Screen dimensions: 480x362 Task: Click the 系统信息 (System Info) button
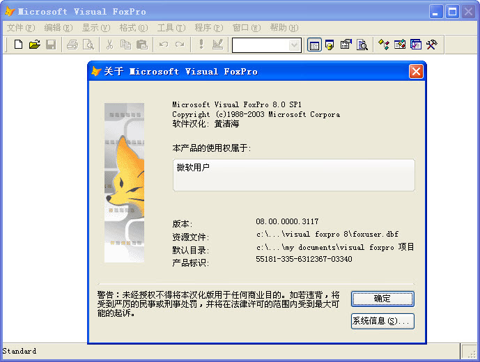(x=382, y=321)
